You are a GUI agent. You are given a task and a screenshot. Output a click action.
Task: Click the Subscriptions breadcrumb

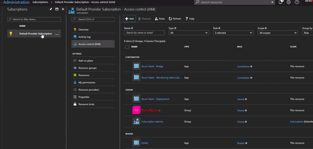click(40, 2)
